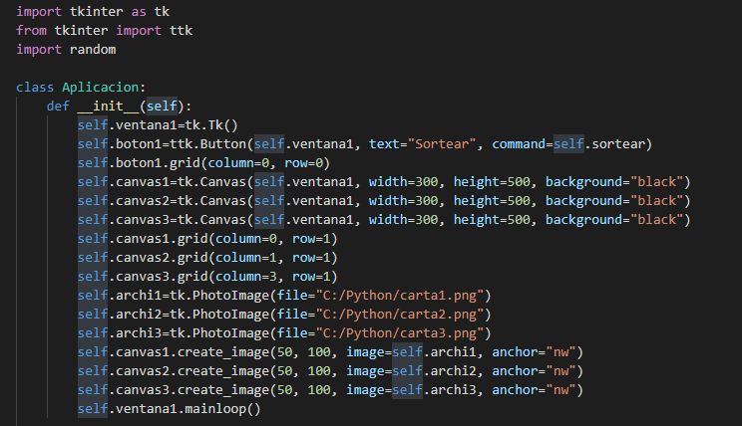Click 'row=0' in the boton1.grid line
The image size is (742, 426).
[304, 163]
